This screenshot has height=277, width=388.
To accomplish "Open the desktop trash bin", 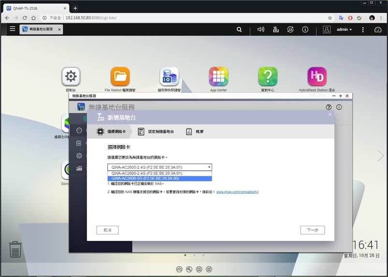I will pos(15,249).
